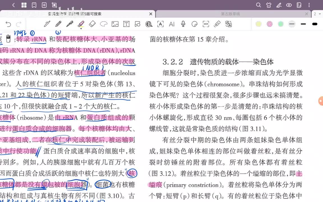Screen dimensions: 323x202
Task: Open the sticker tool
Action: click(x=194, y=24)
